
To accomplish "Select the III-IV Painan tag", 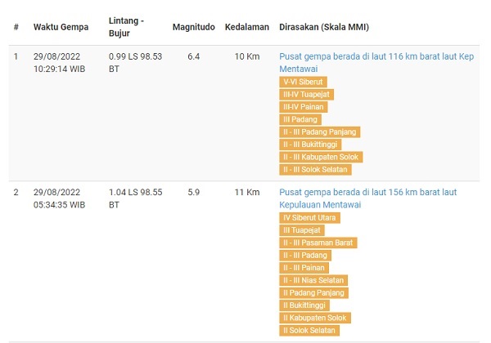I will pyautogui.click(x=304, y=107).
